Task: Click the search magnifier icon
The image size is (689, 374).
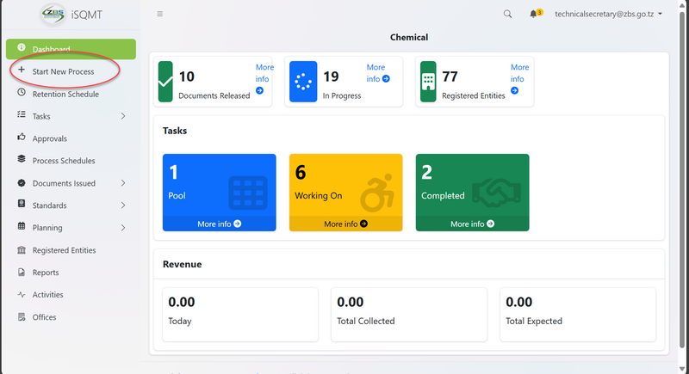Action: pos(507,15)
